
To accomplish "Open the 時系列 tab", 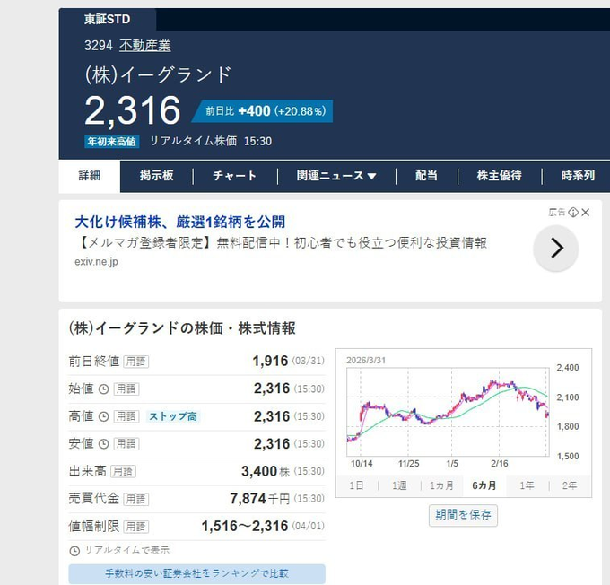I will (578, 176).
